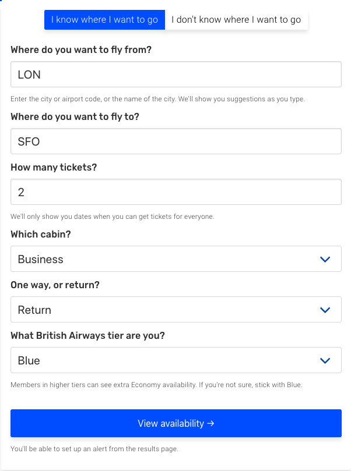Click the ticket count field showing 2
The height and width of the screenshot is (471, 351).
pos(175,192)
